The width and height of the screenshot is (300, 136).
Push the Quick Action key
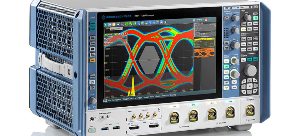click(92, 55)
